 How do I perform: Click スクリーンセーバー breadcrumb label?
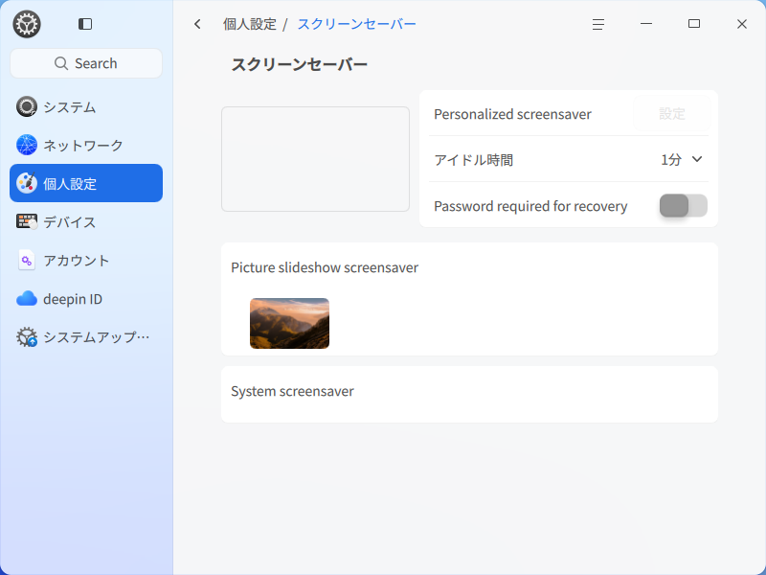tap(356, 24)
